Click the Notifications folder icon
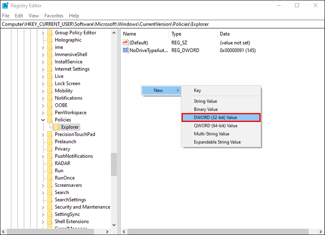This screenshot has width=325, height=235. coord(50,98)
